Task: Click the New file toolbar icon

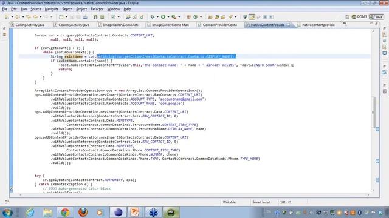Action: [x=61, y=17]
